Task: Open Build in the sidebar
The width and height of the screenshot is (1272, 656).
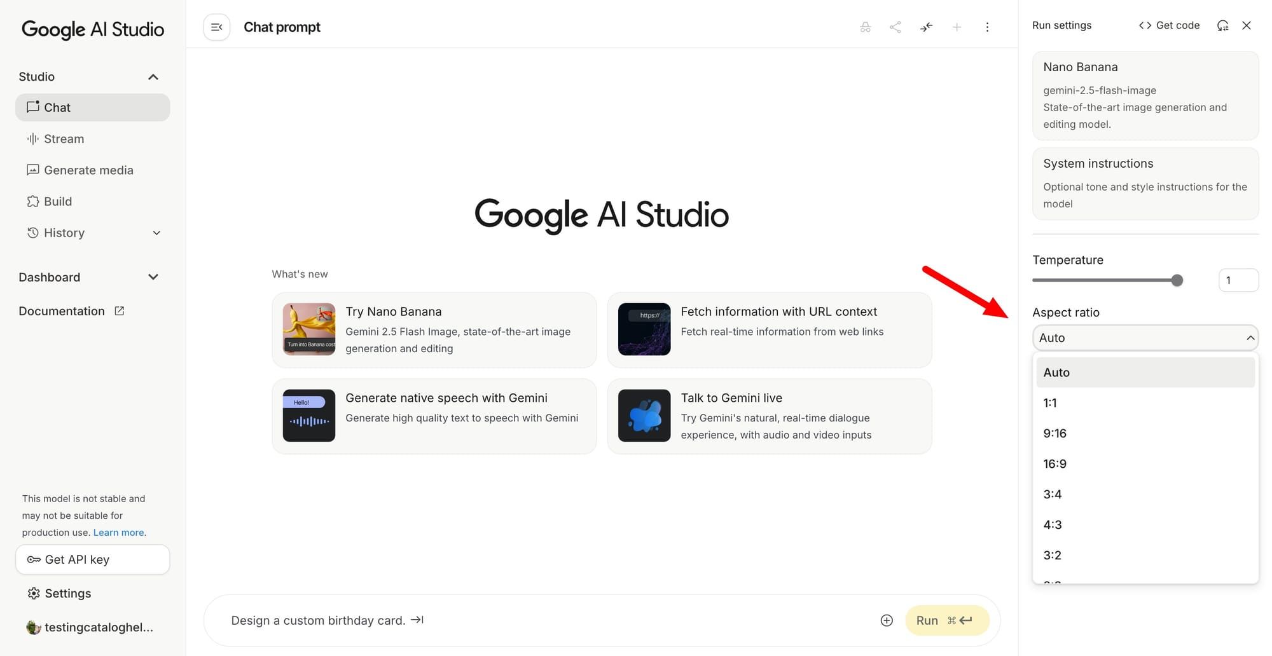Action: (x=93, y=202)
